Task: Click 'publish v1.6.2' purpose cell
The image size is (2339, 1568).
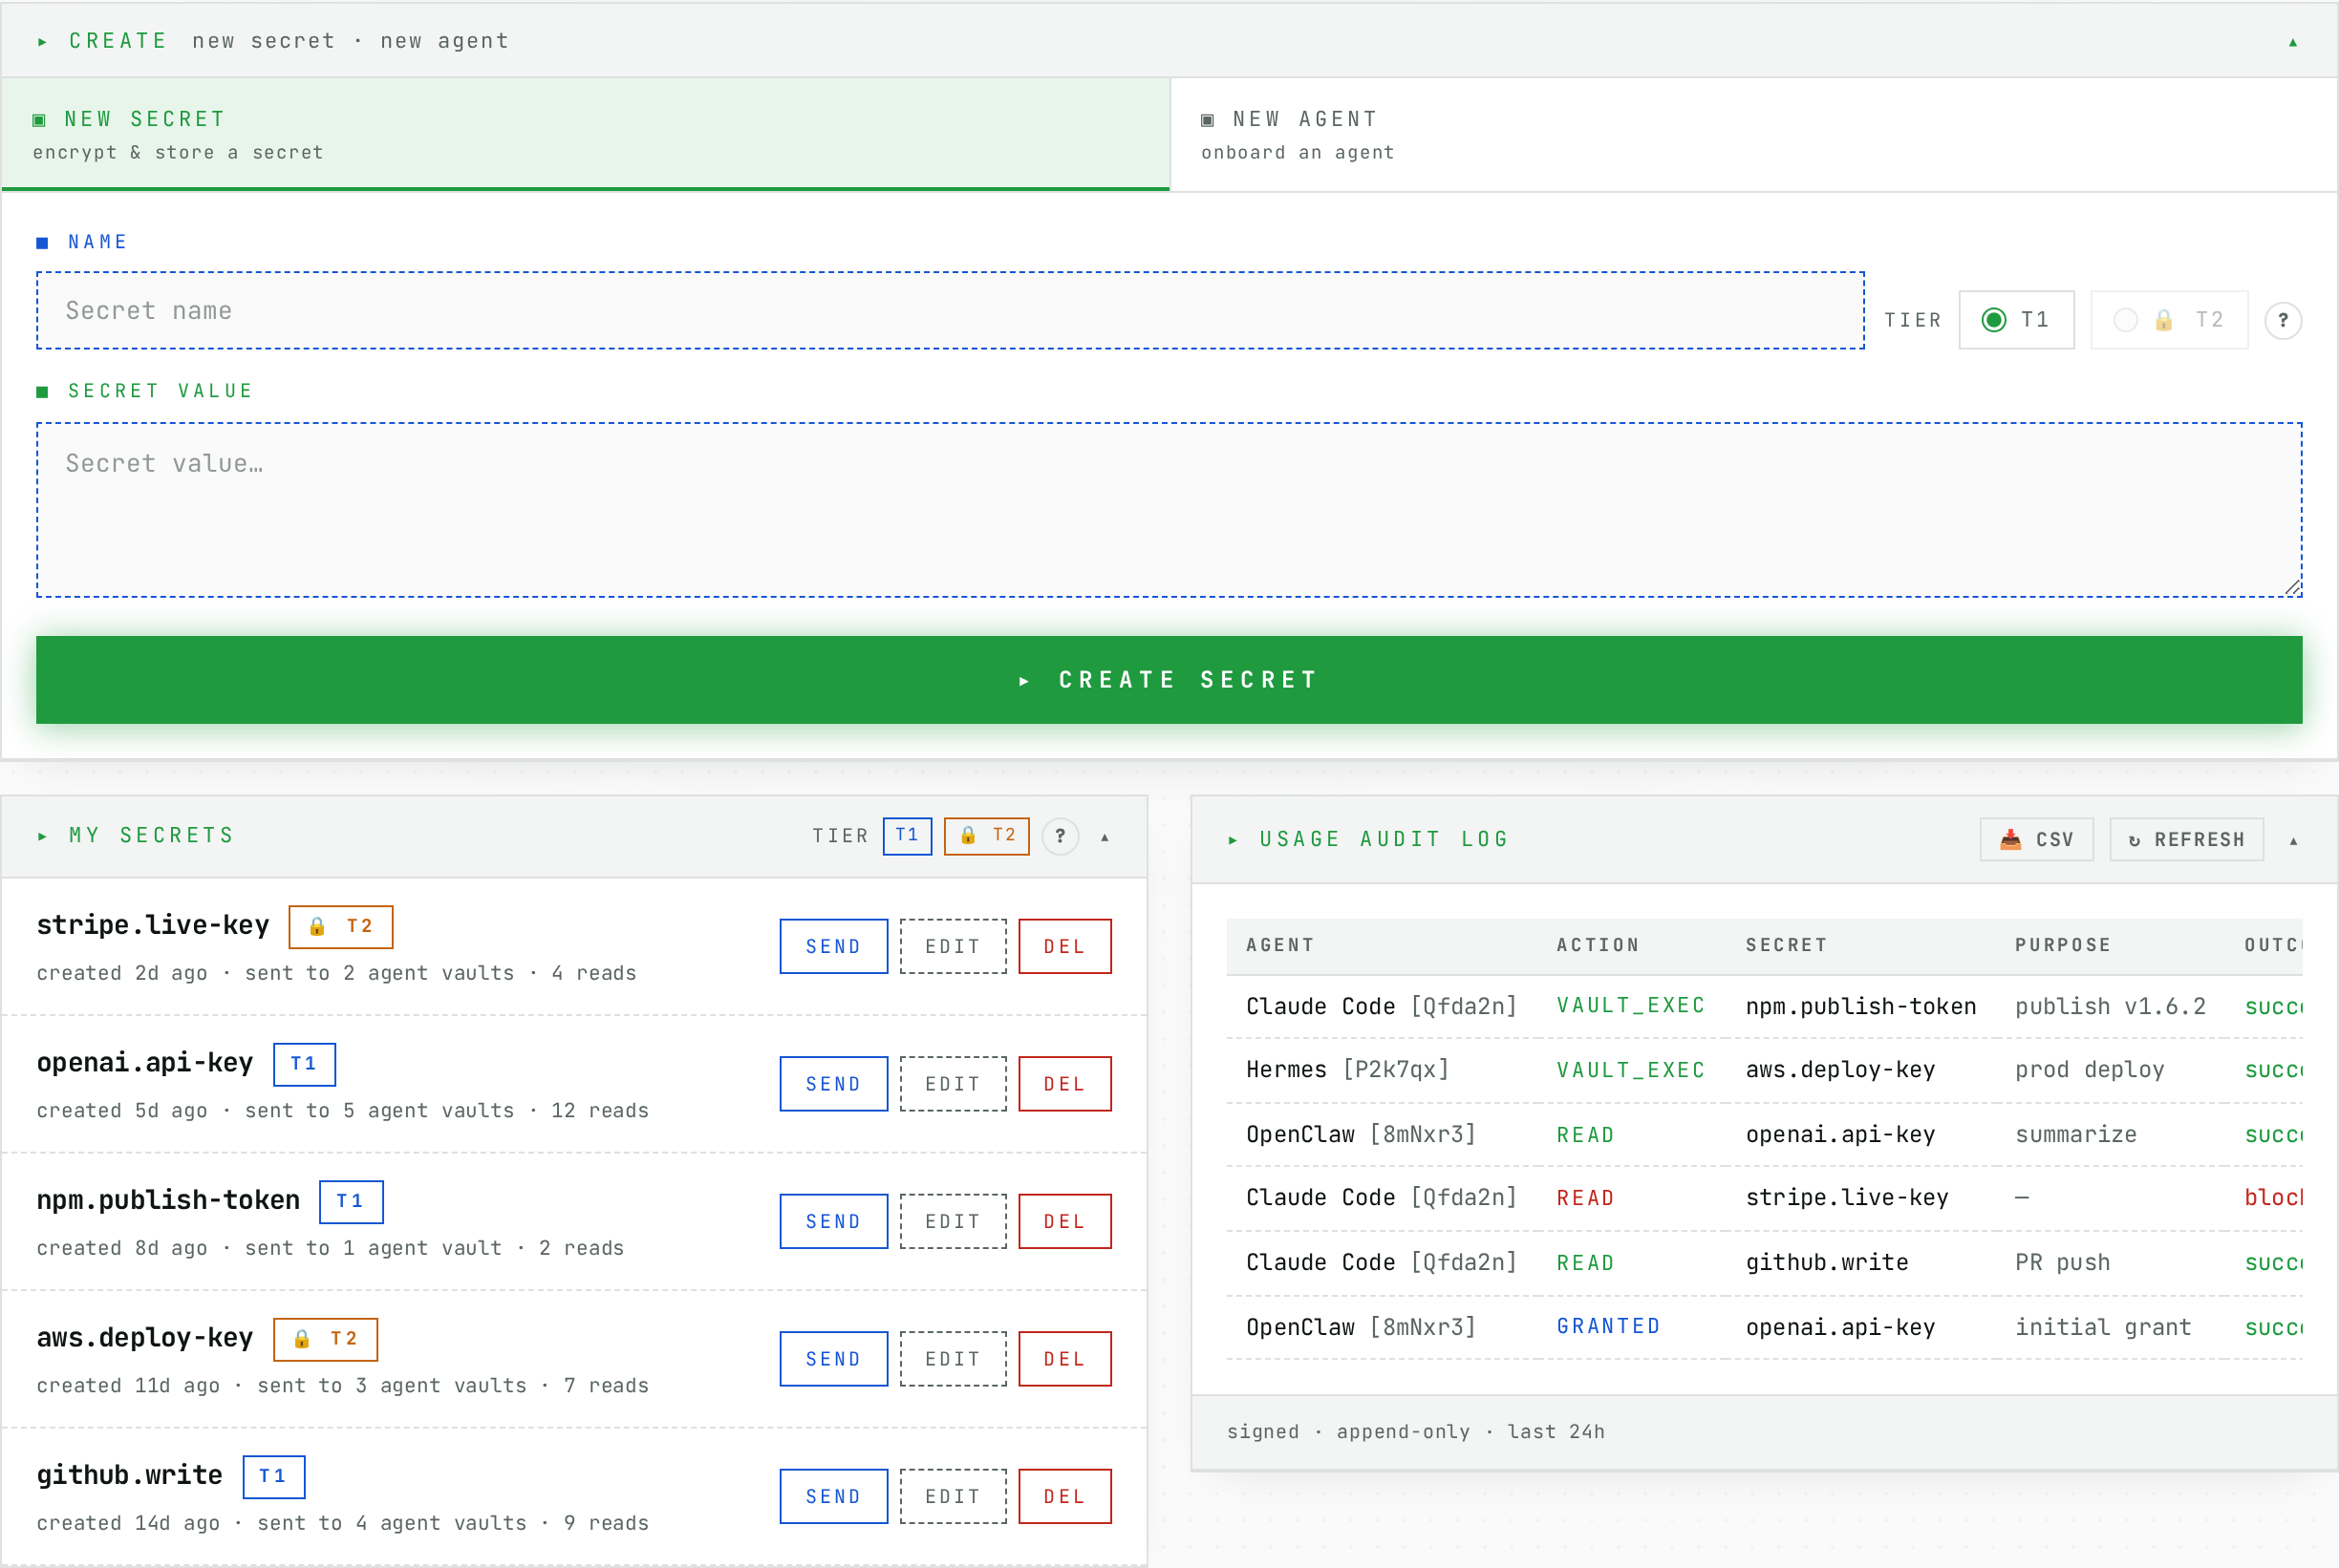Action: coord(2110,1006)
